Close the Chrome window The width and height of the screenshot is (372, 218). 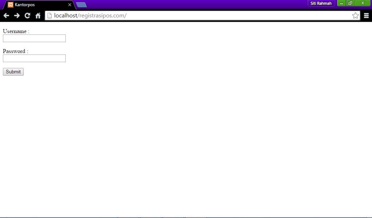pos(363,3)
